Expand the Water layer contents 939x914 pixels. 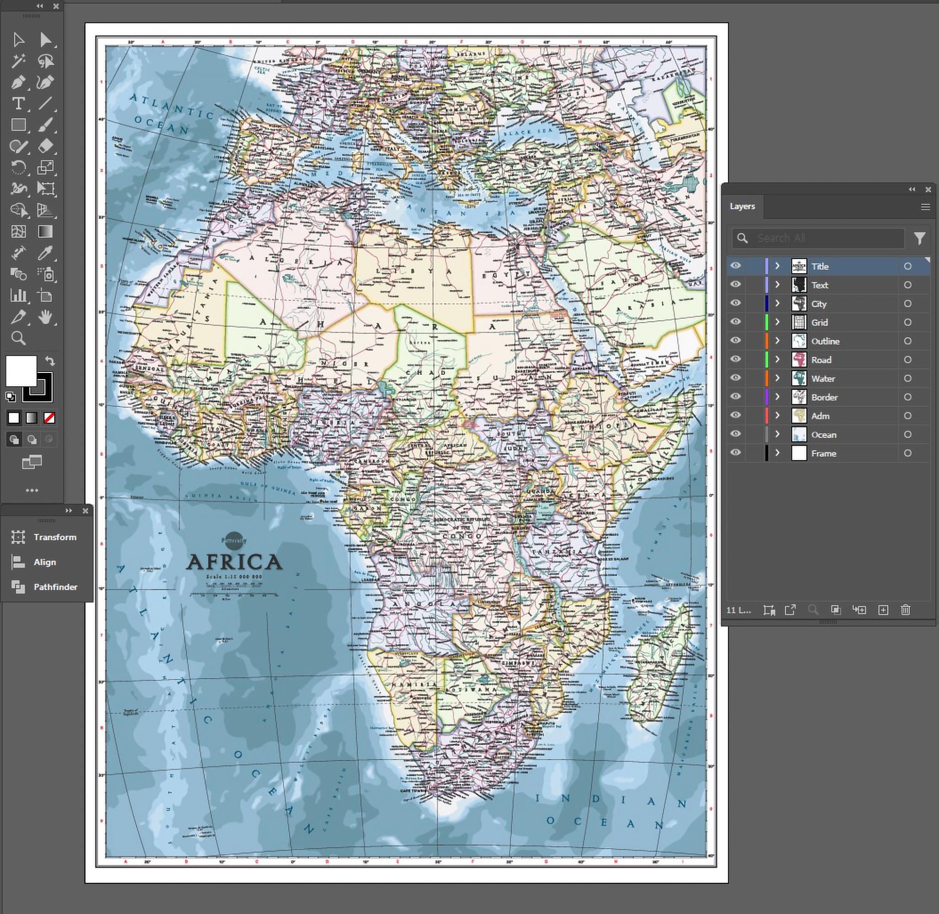point(777,378)
